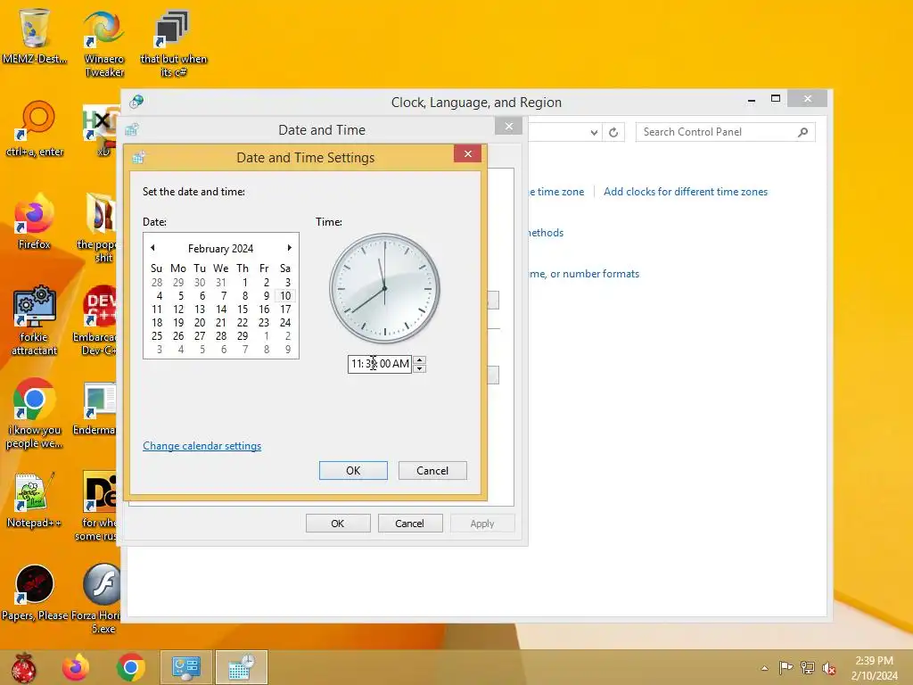
Task: Confirm Date and Time Settings with OK
Action: (353, 471)
